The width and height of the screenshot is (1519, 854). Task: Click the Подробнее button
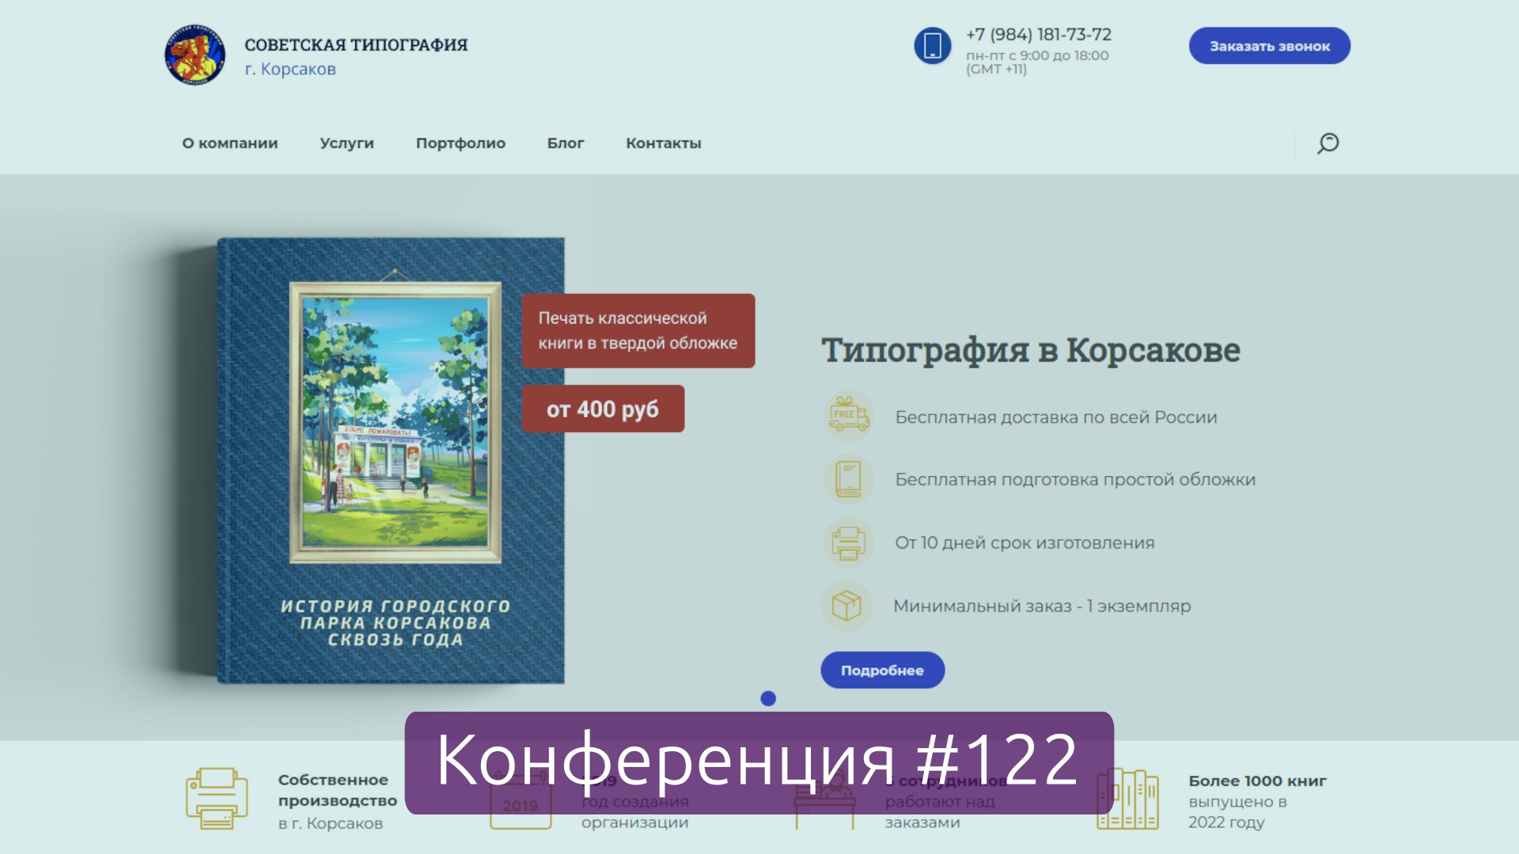point(882,670)
